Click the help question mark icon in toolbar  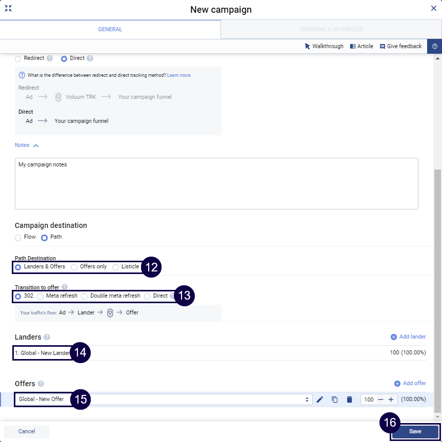point(434,46)
